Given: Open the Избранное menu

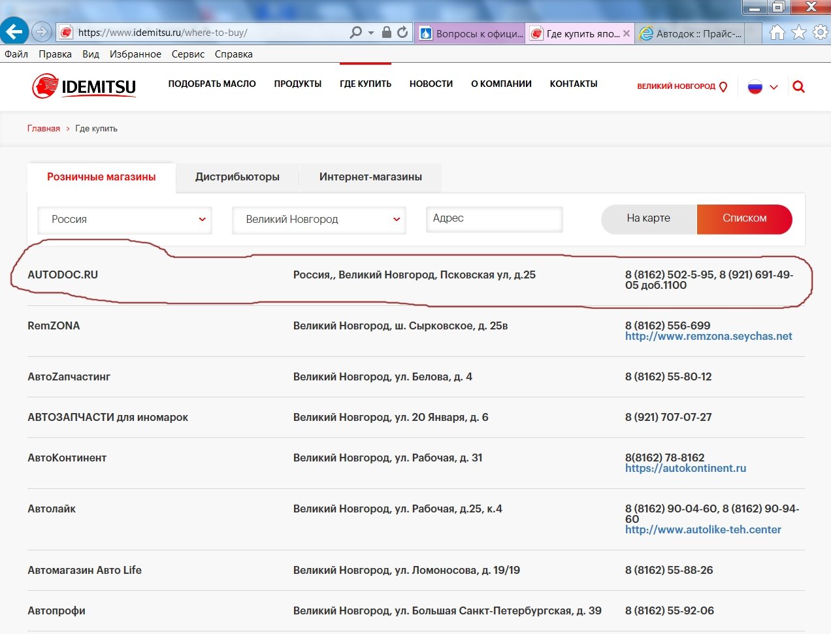Looking at the screenshot, I should (x=135, y=54).
